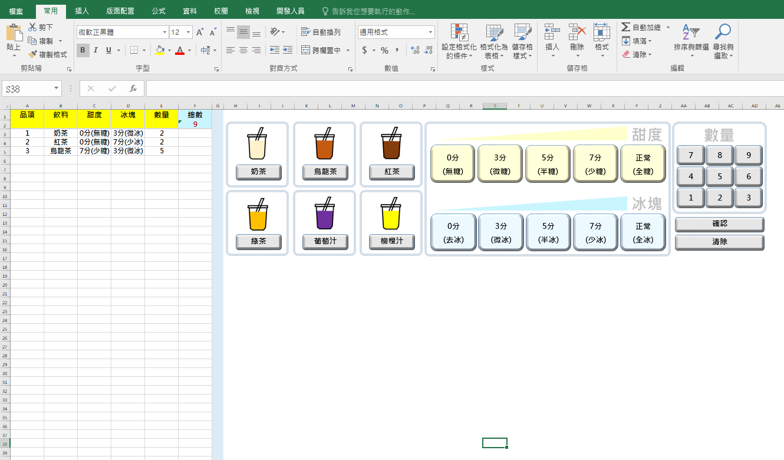784x460 pixels.
Task: Click the comma style icon
Action: pyautogui.click(x=397, y=50)
